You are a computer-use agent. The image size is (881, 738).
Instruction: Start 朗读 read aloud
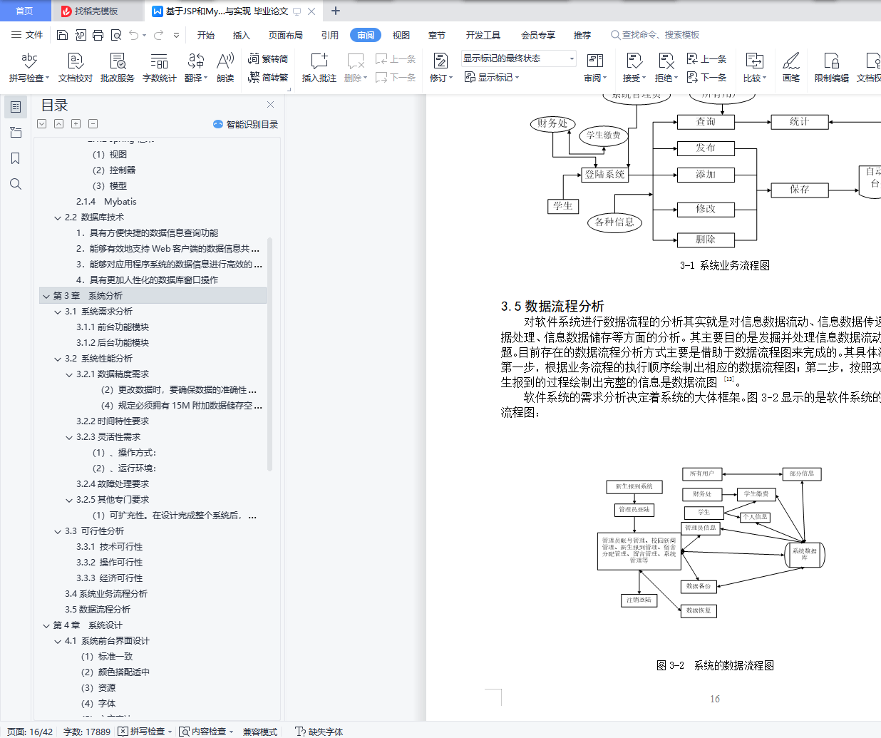click(x=225, y=68)
